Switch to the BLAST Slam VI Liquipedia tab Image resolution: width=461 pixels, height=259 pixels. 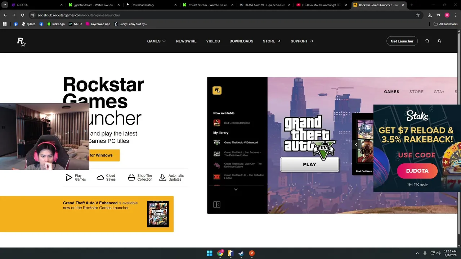[265, 5]
